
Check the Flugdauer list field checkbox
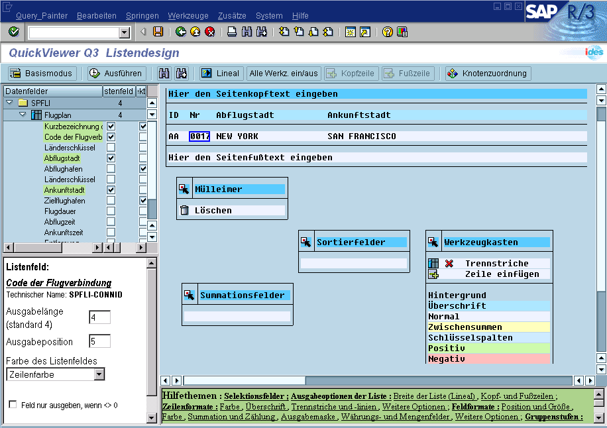[111, 211]
